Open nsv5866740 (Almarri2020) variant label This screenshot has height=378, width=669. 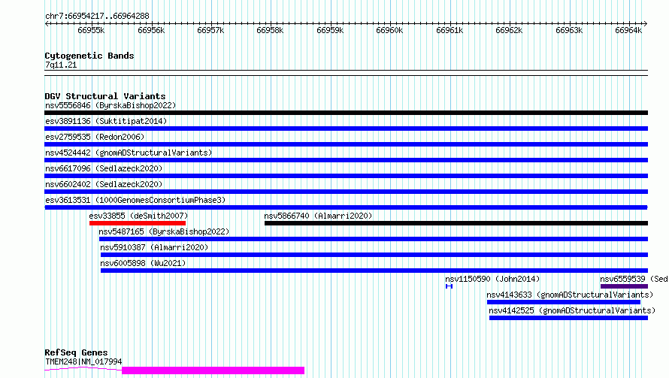pyautogui.click(x=318, y=216)
